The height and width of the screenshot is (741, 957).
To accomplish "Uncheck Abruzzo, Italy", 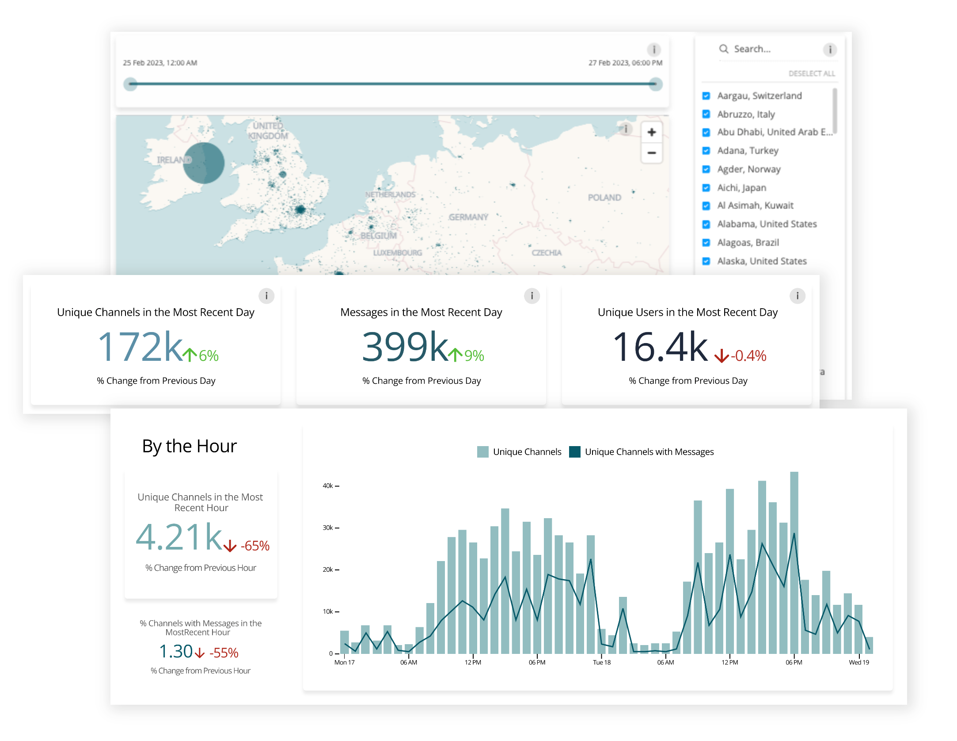I will tap(706, 114).
